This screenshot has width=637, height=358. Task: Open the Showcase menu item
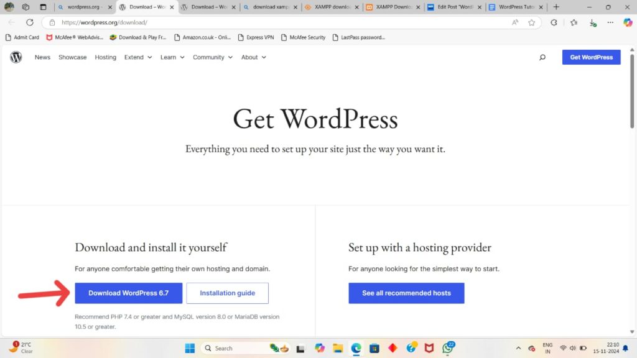click(x=72, y=57)
